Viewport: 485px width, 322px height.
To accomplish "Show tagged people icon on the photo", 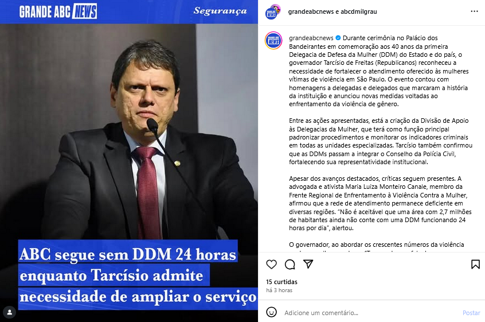I will [x=10, y=312].
